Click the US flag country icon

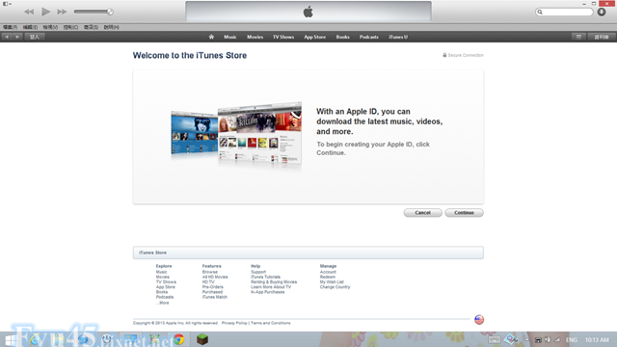coord(479,319)
